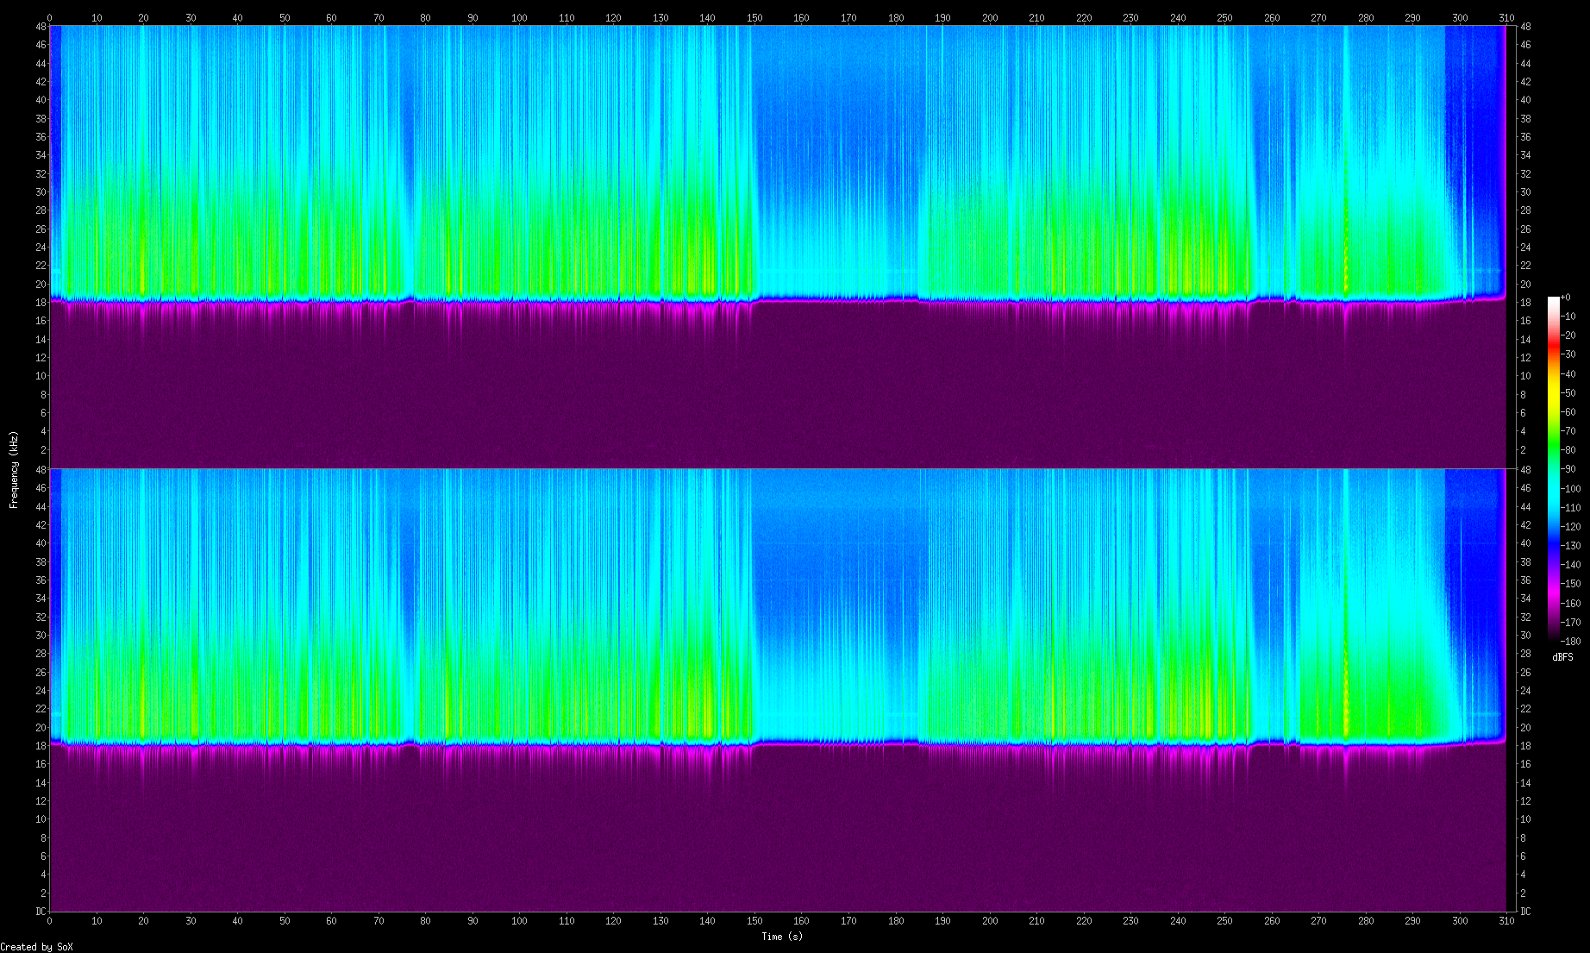Click the top-left 48 kHz frequency label

pos(41,27)
